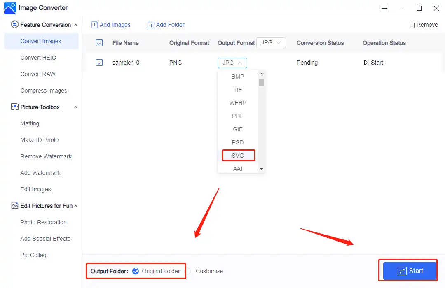Screen dimensions: 445x288
Task: Choose PSD from the format list
Action: (238, 142)
